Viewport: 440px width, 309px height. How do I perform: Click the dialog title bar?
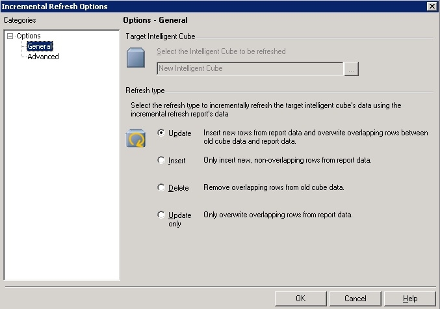click(x=195, y=6)
